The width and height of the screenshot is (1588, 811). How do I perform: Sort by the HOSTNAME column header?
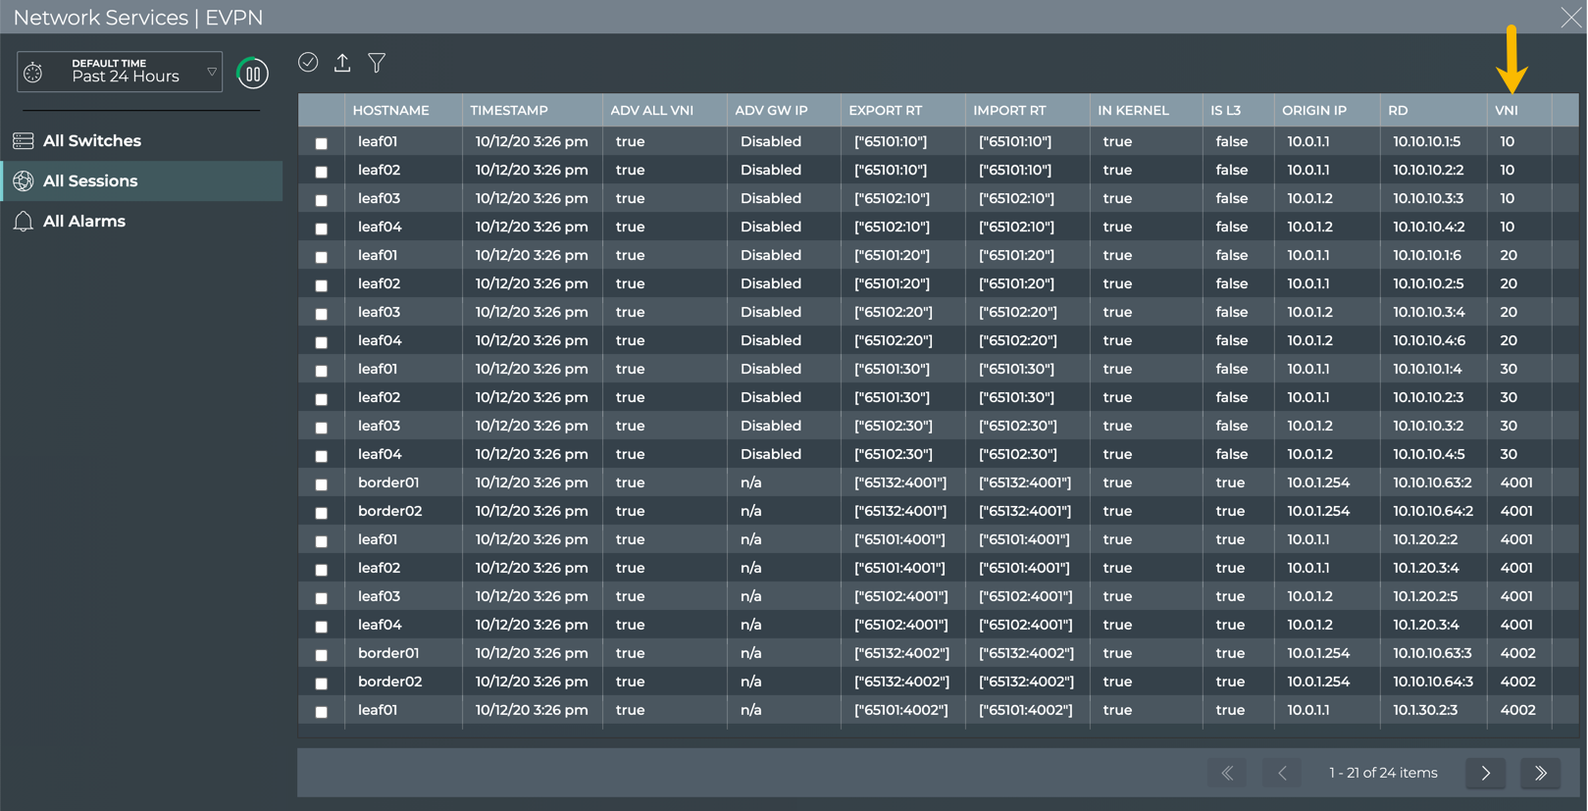pos(390,111)
